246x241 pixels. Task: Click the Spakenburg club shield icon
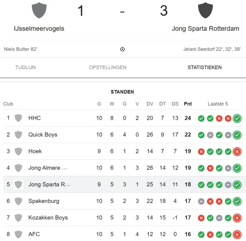(x=18, y=201)
